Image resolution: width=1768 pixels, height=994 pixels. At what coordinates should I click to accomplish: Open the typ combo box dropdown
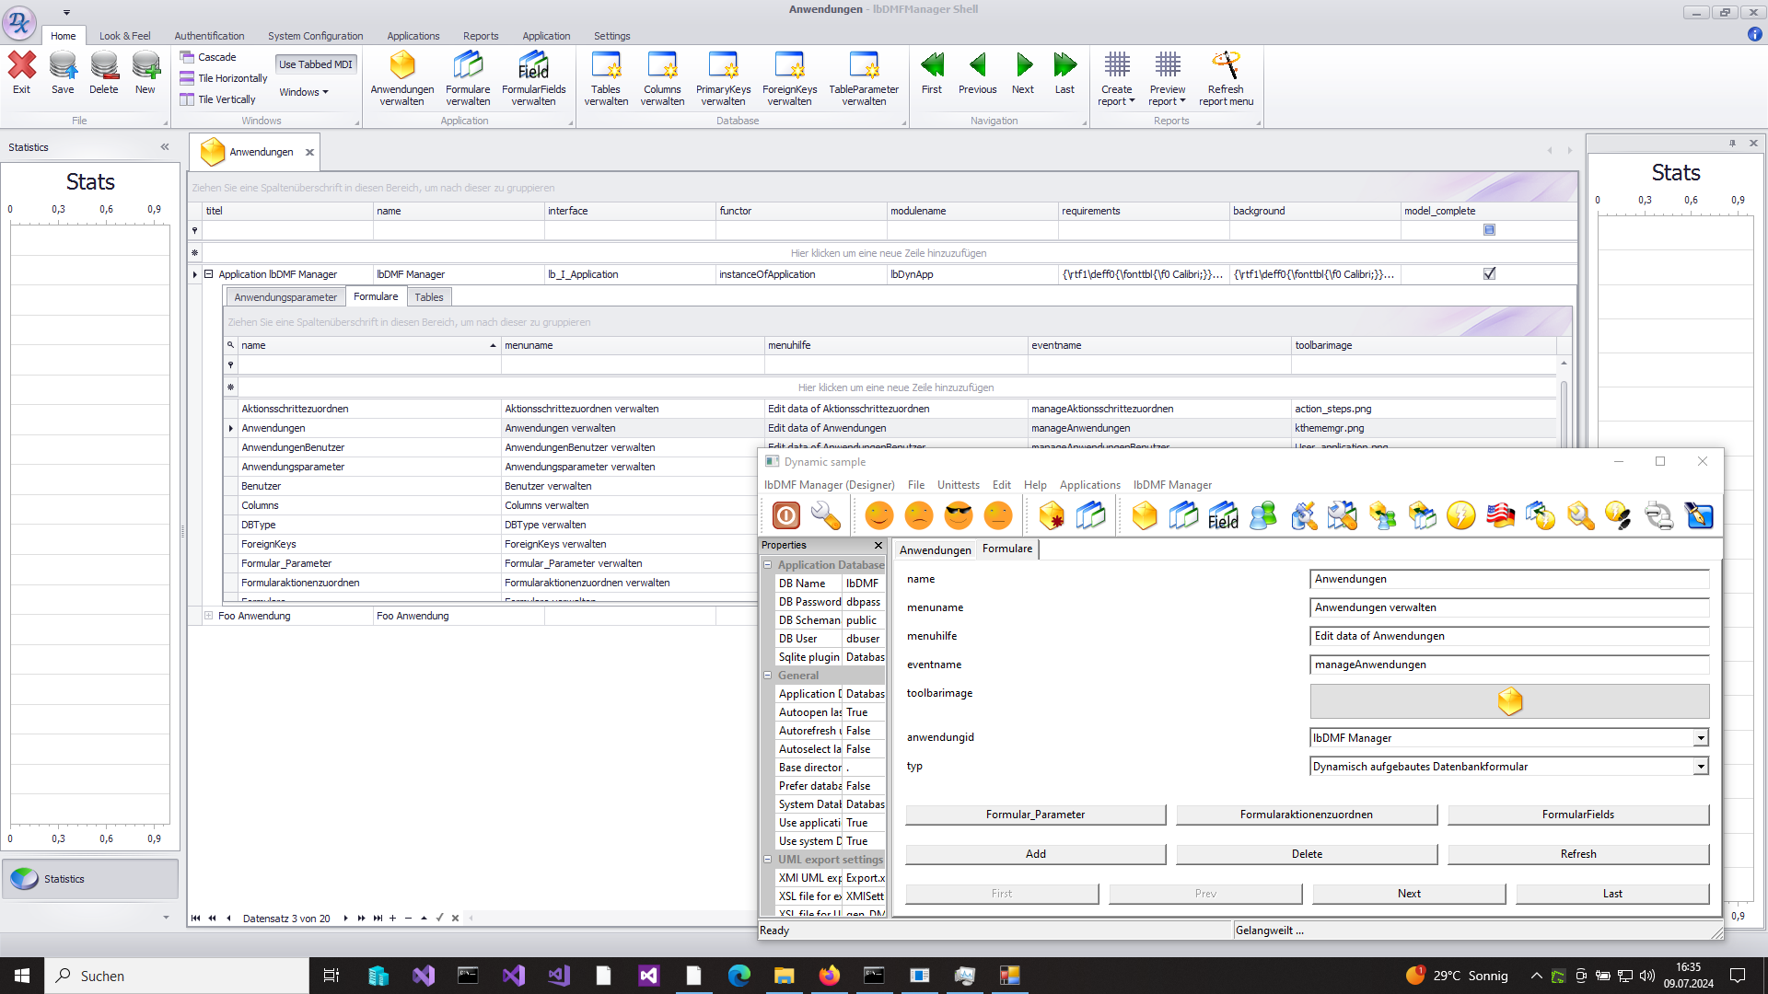[1701, 767]
